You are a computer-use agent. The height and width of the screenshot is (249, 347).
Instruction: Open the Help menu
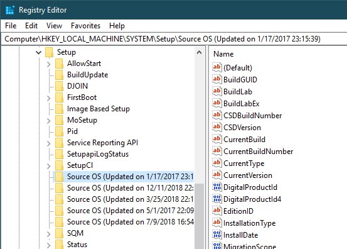pyautogui.click(x=117, y=26)
